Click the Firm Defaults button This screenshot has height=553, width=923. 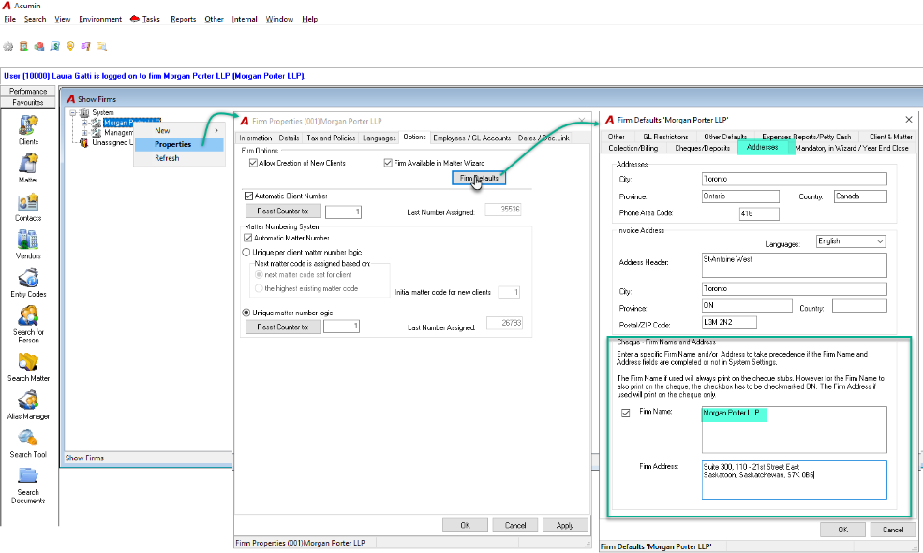coord(479,178)
